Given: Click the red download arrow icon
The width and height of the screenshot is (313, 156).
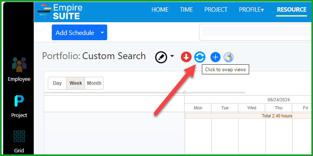Looking at the screenshot, I should (x=186, y=57).
